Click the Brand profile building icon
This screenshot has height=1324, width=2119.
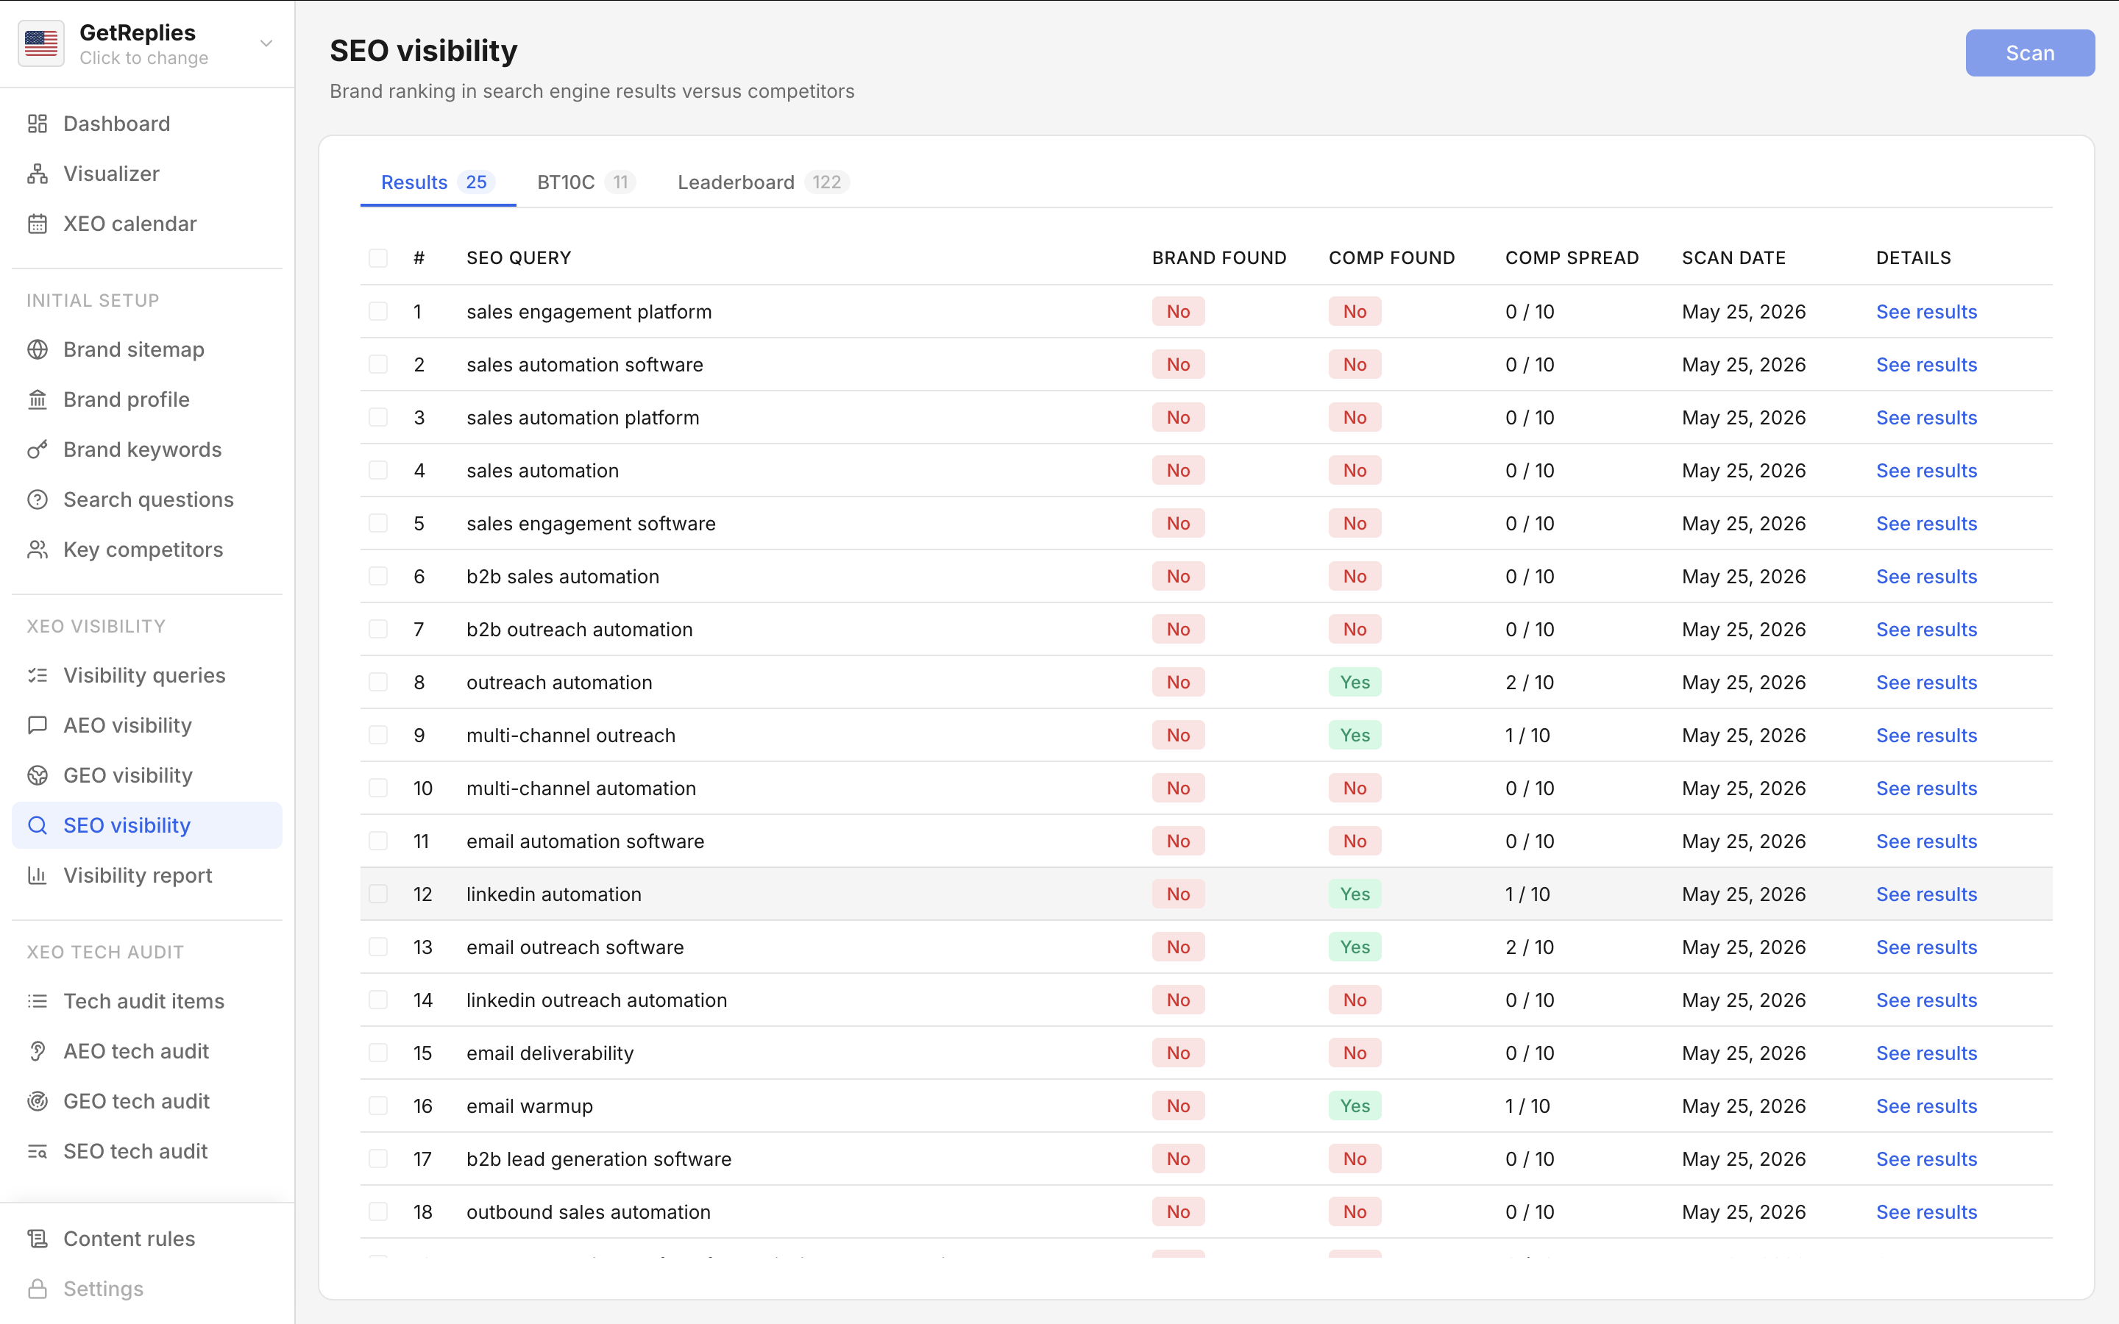pos(38,399)
